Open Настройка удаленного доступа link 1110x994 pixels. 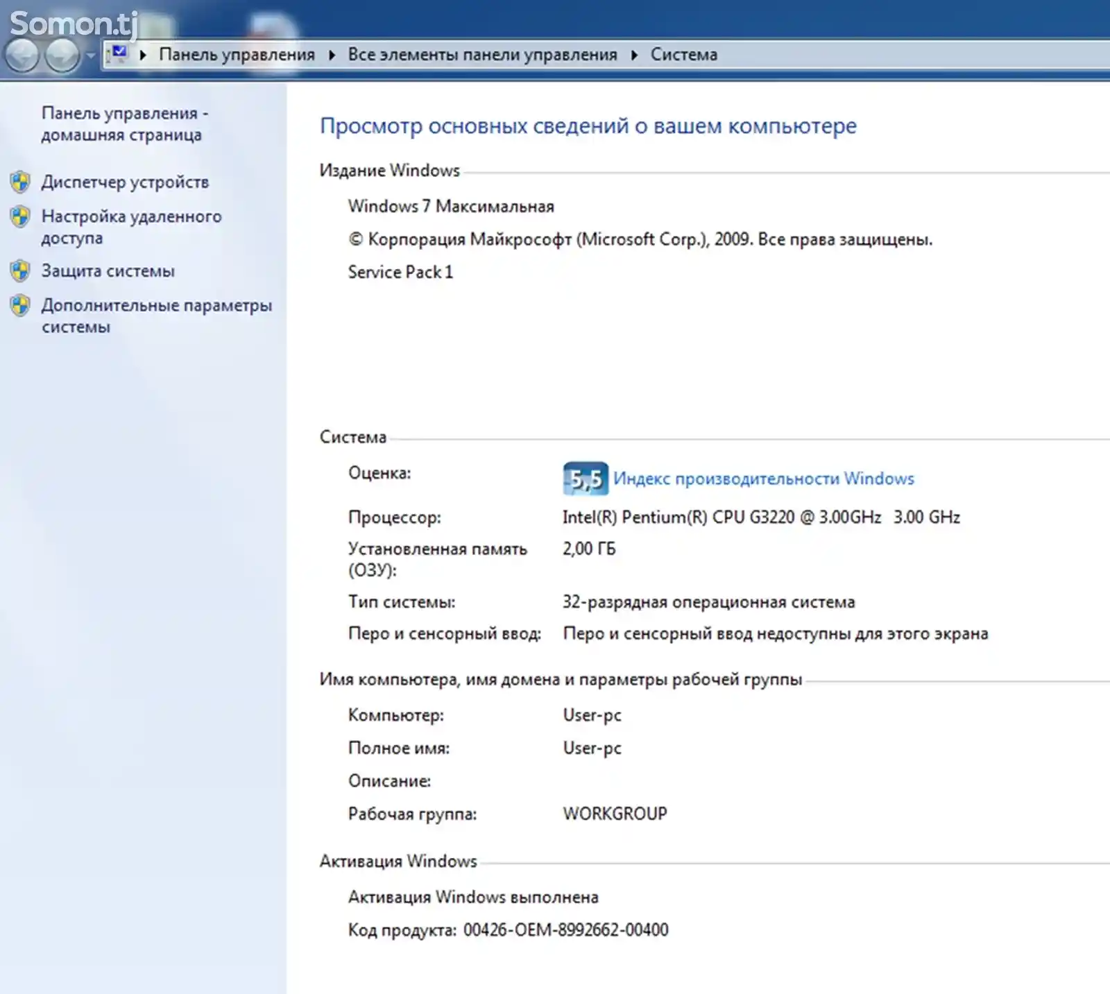pos(131,227)
